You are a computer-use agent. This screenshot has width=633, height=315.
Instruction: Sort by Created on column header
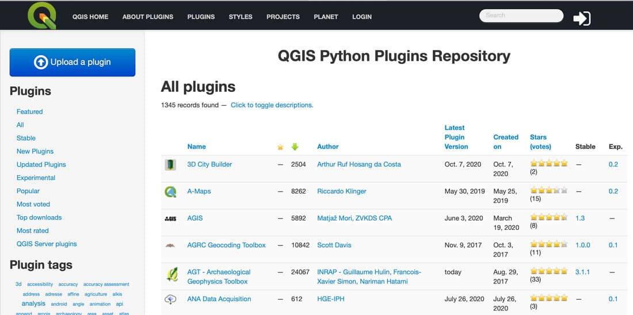pos(506,142)
